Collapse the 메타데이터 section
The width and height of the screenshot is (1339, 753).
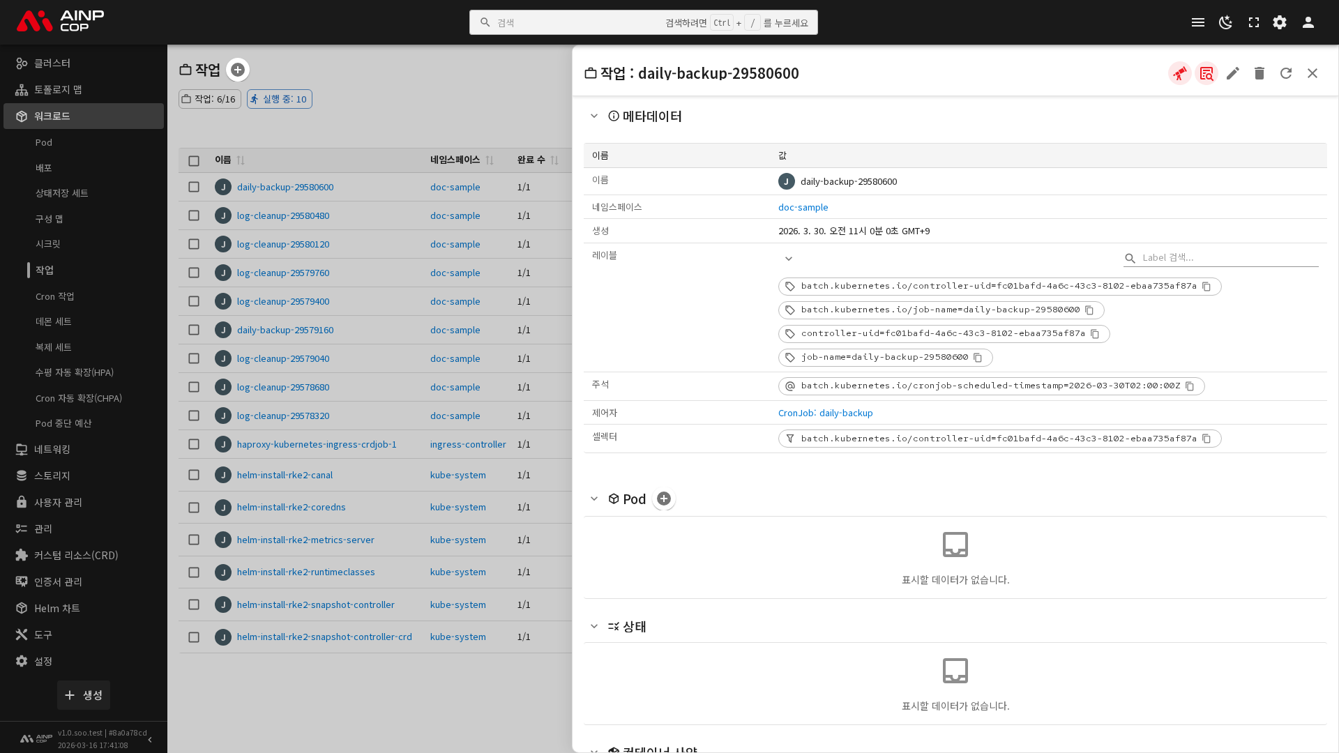594,116
